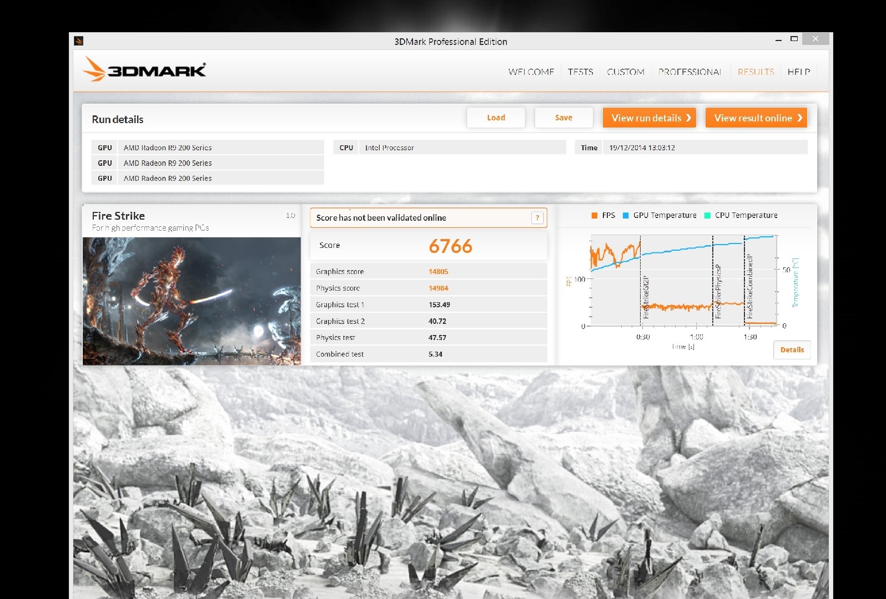Click View run details button
Image resolution: width=886 pixels, height=599 pixels.
[x=650, y=118]
